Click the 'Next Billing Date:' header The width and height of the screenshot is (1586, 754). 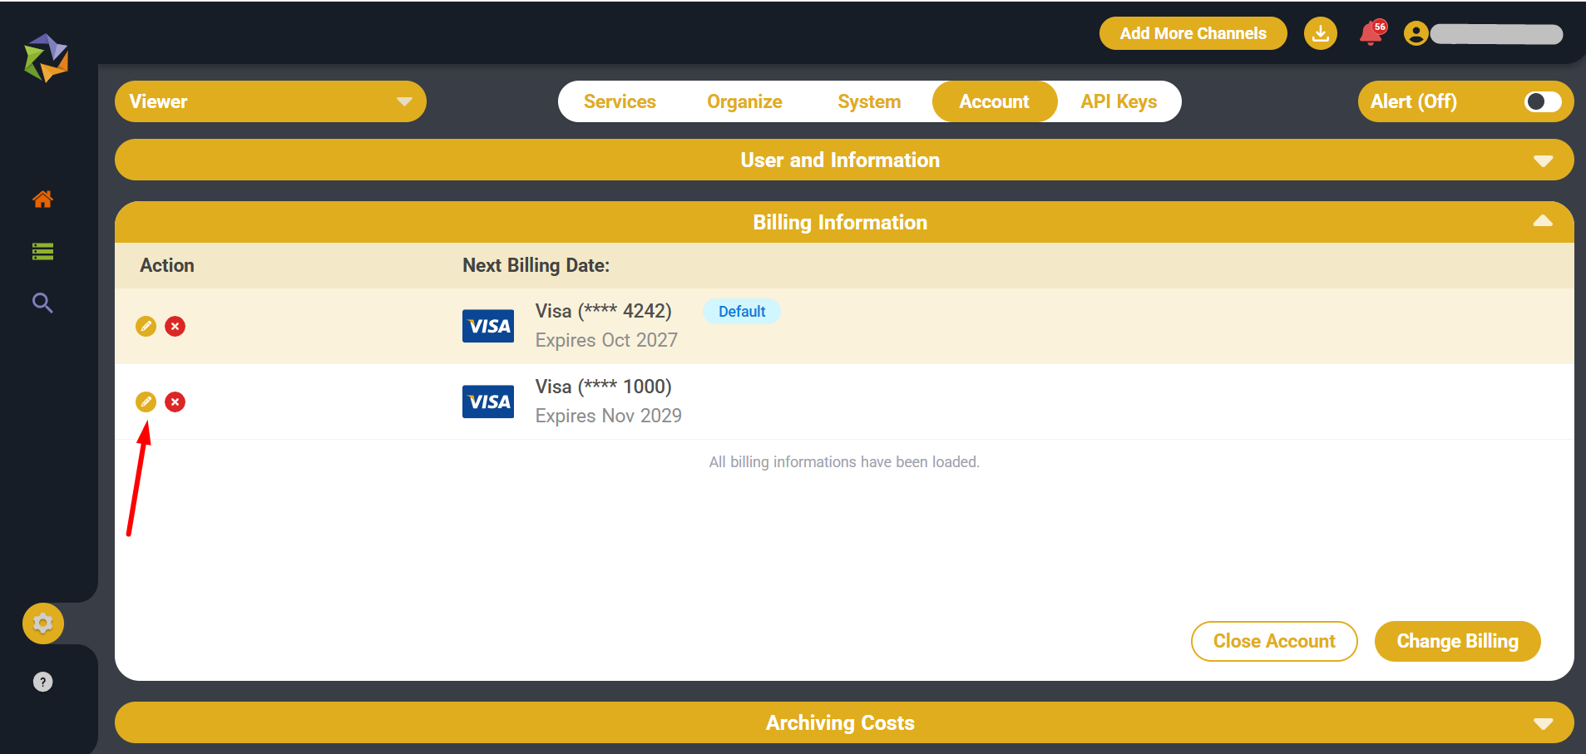[x=536, y=265]
